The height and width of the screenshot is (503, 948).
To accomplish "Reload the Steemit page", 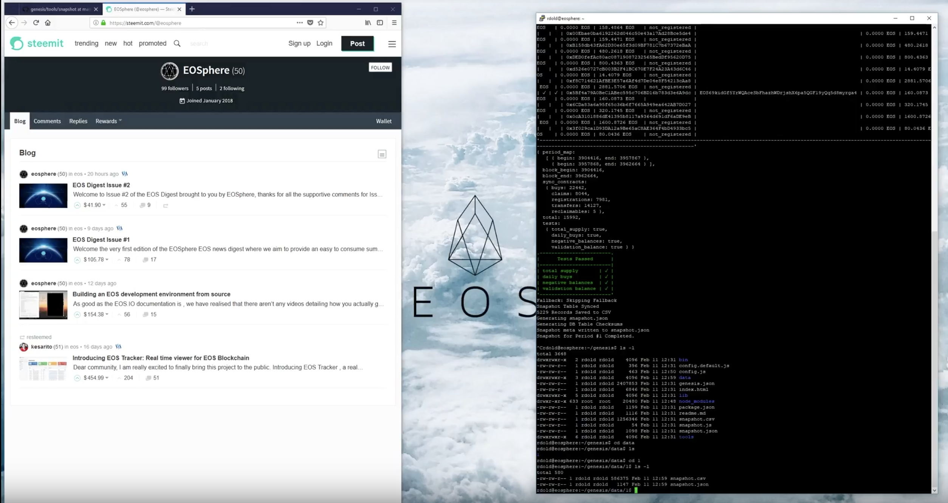I will [x=36, y=23].
